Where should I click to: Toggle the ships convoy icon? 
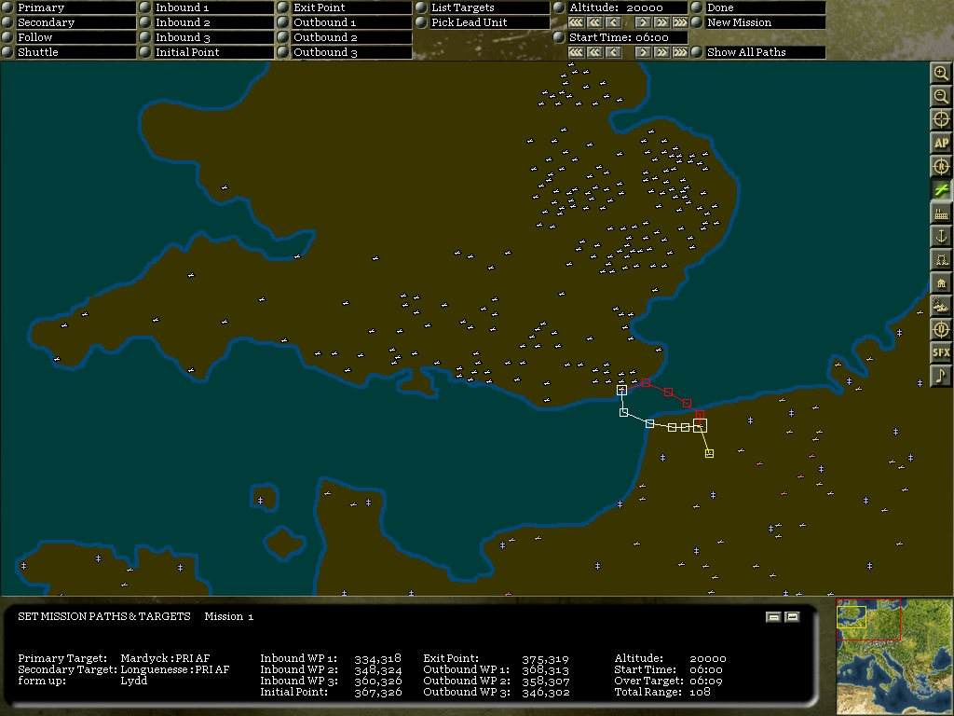[941, 306]
